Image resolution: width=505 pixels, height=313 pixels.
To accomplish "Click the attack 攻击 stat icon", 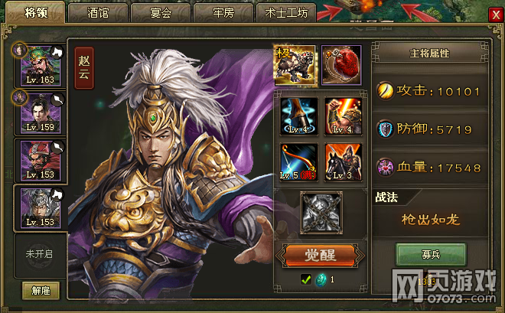I will [385, 91].
